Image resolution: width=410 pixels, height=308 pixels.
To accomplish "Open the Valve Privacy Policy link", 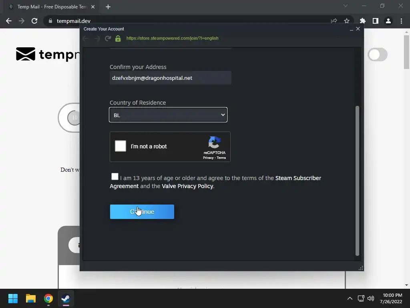I will click(187, 186).
